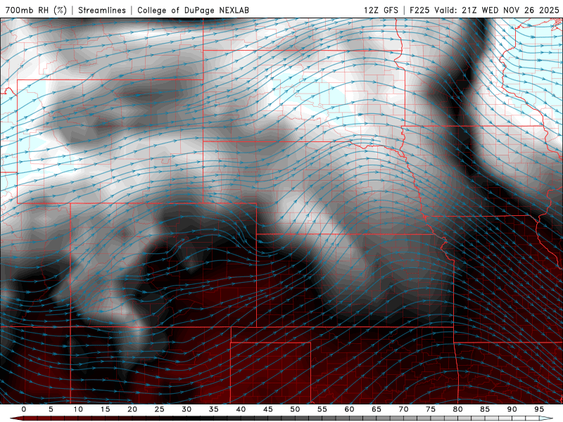Click the "40" value on the color scale
563x422 pixels.
point(241,409)
